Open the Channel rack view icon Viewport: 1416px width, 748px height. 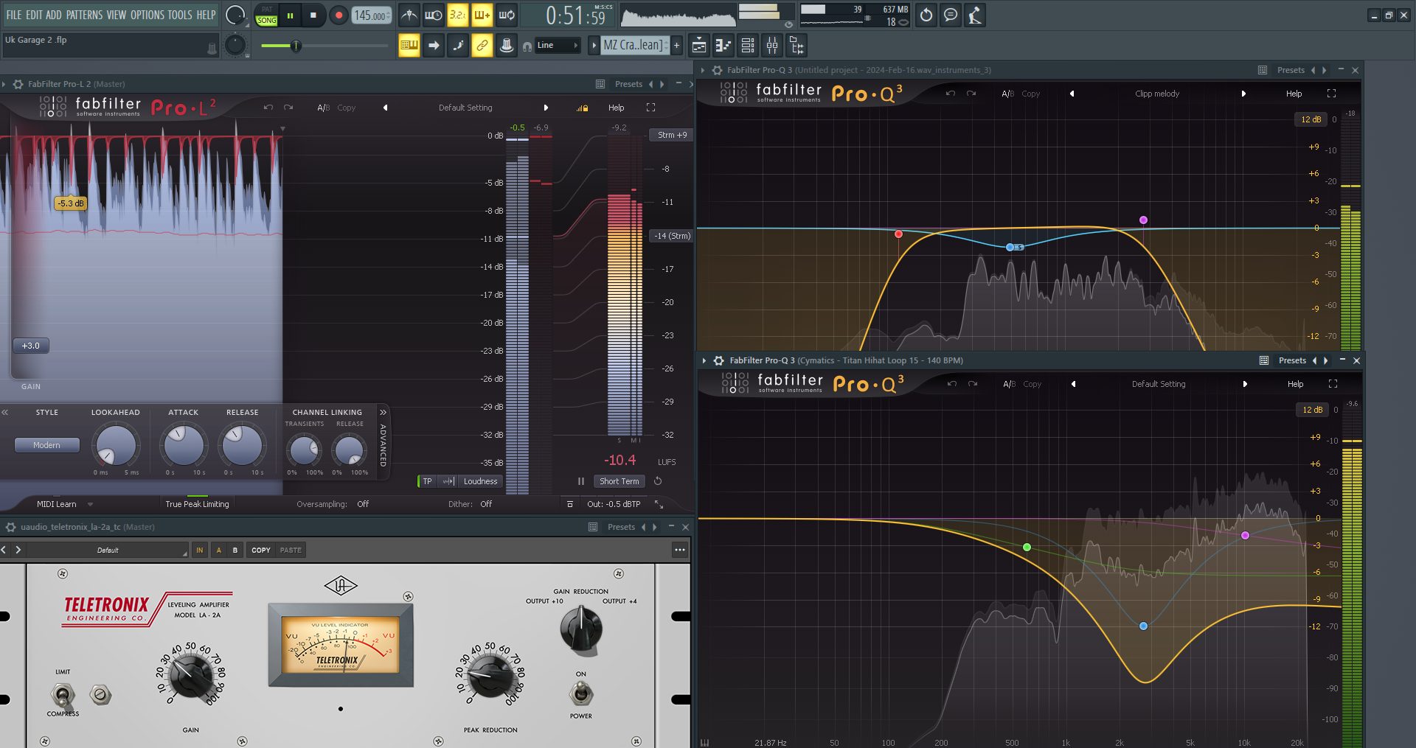click(748, 46)
